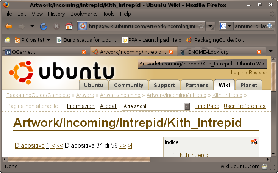
Task: Click the horizontal scrollbar thumb
Action: (x=79, y=159)
